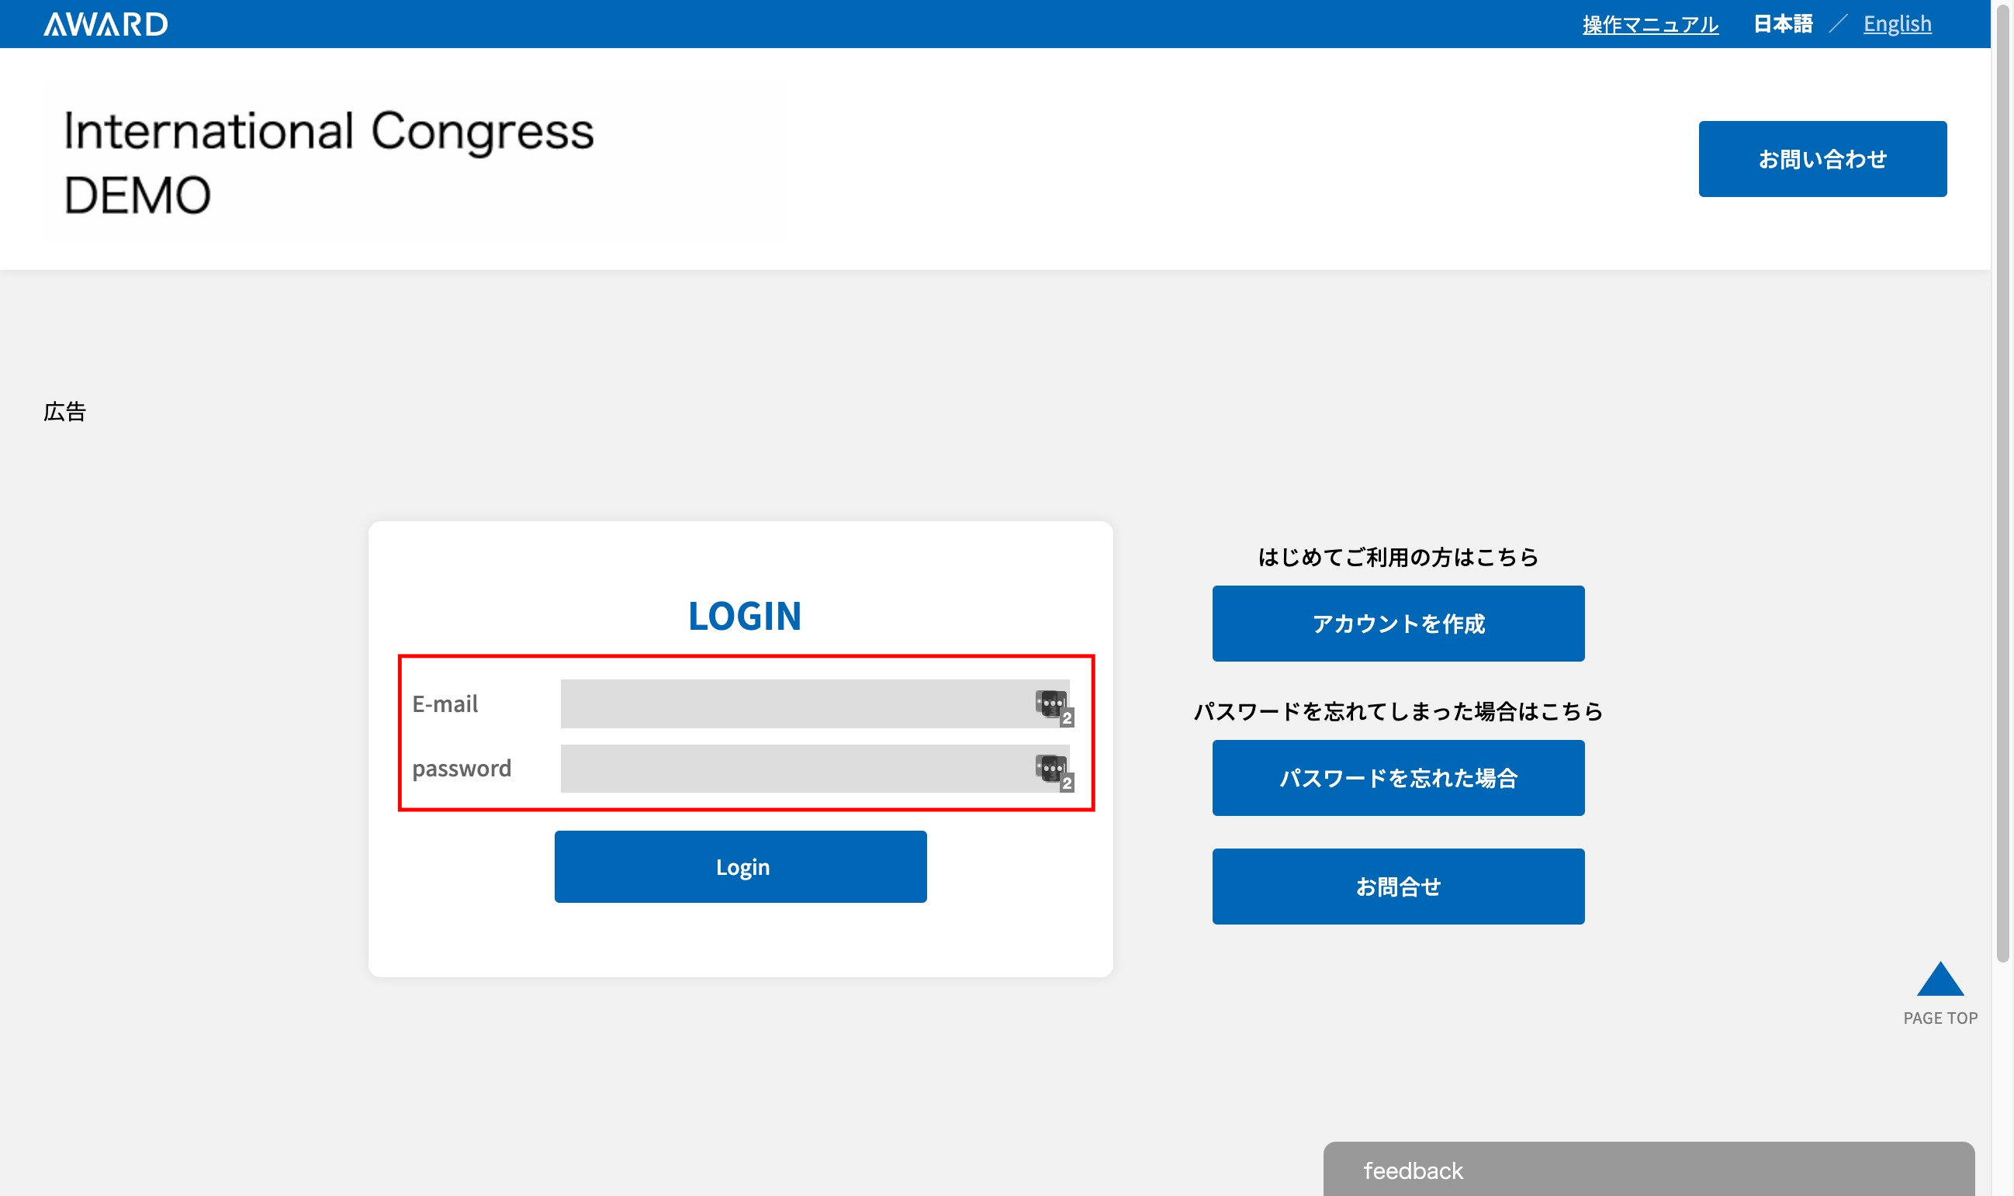
Task: Switch language to 日本語
Action: coord(1783,24)
